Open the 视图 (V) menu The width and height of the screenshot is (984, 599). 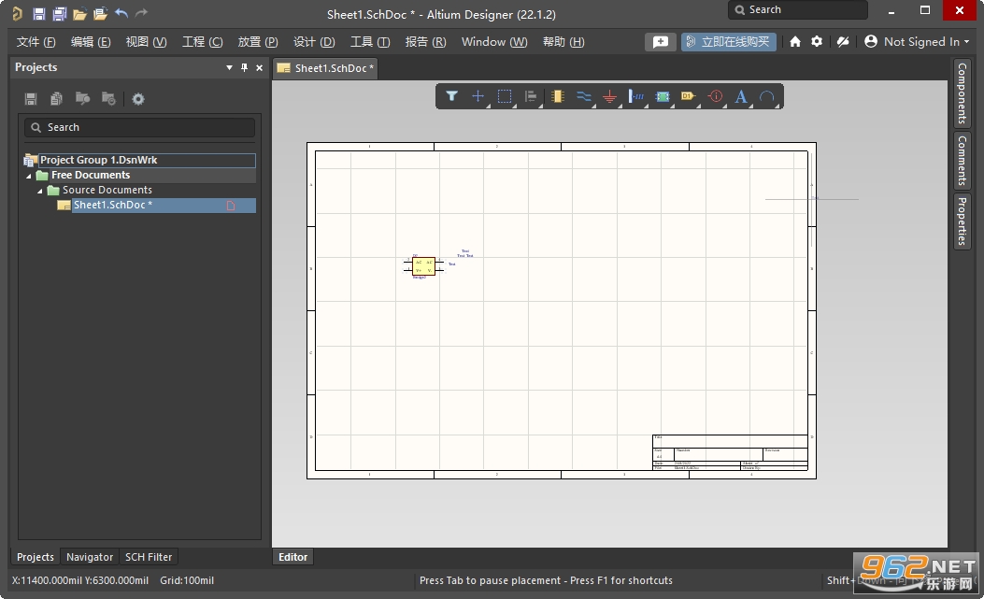click(x=146, y=41)
